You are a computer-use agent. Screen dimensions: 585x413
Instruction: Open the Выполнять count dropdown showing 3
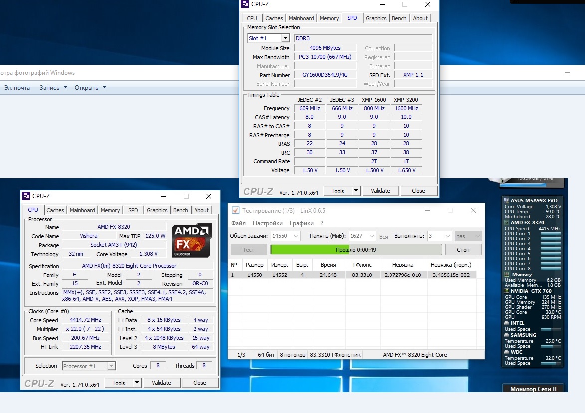(447, 236)
